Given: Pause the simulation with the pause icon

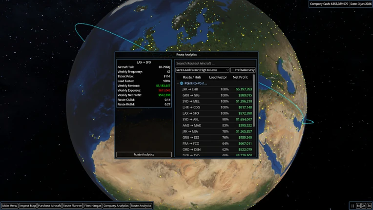Looking at the screenshot, I should (353, 206).
